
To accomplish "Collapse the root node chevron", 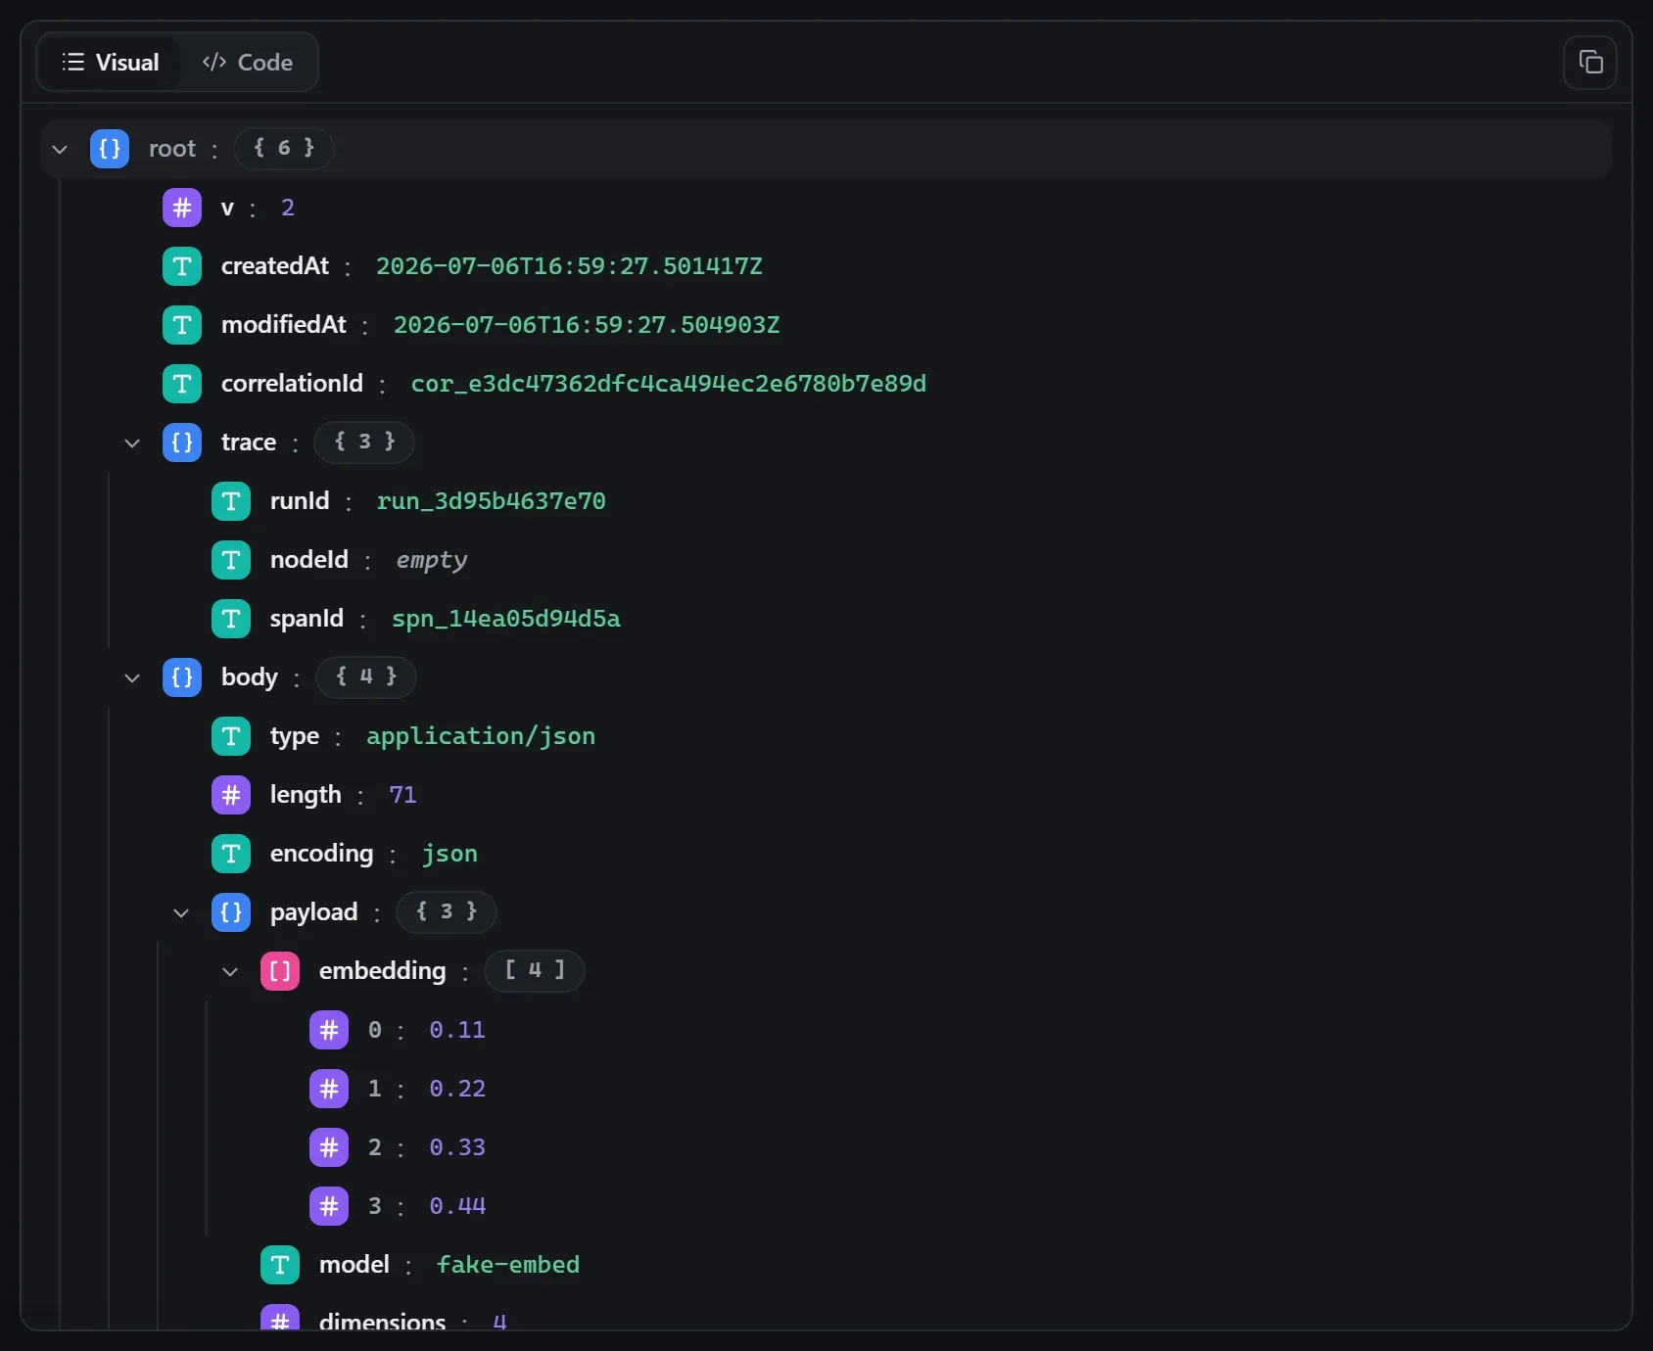I will 60,149.
